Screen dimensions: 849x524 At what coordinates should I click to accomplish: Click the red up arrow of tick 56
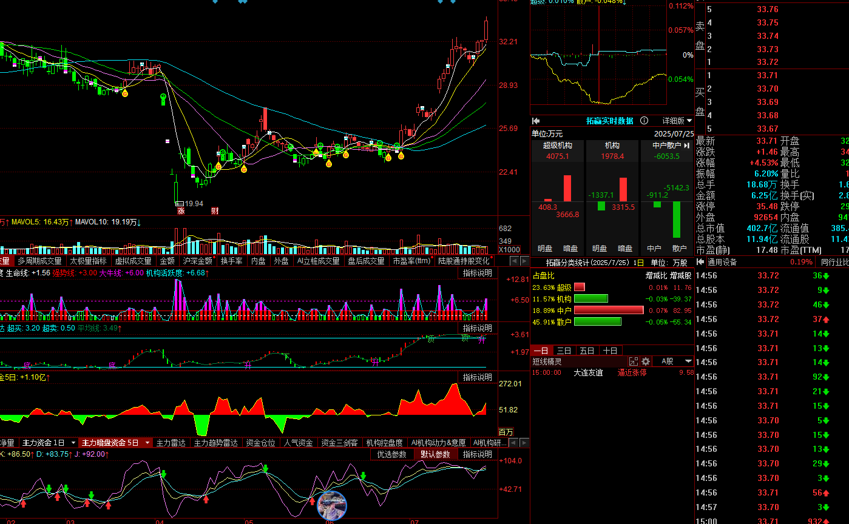click(x=826, y=492)
